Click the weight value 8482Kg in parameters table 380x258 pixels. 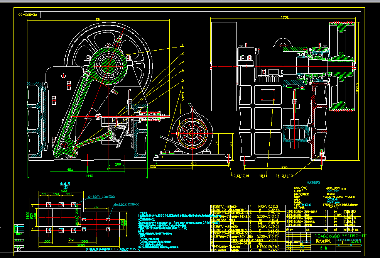[333, 207]
